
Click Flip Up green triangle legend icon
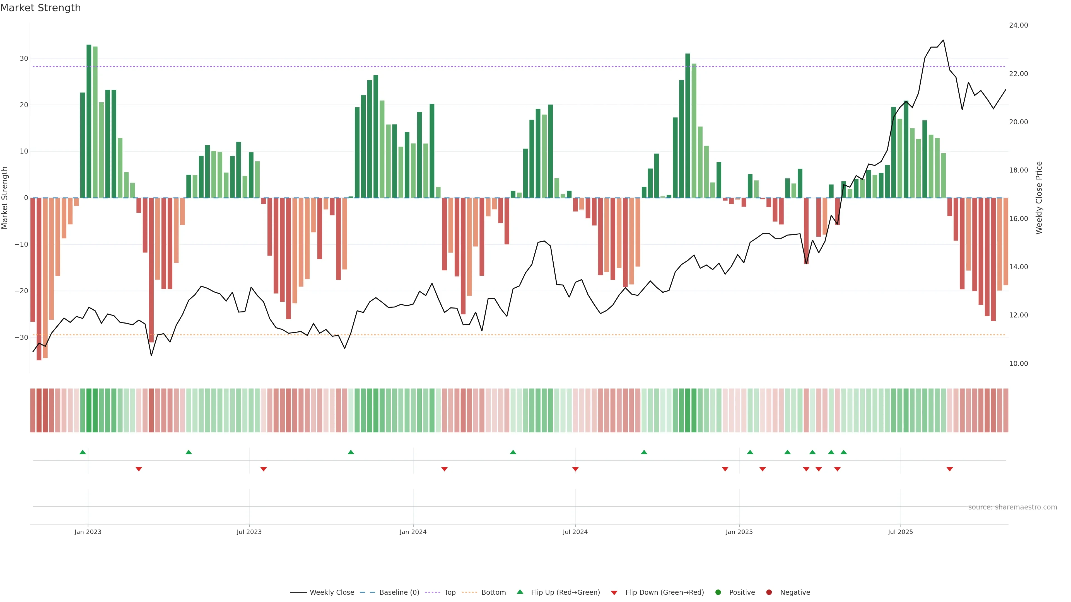tap(520, 592)
